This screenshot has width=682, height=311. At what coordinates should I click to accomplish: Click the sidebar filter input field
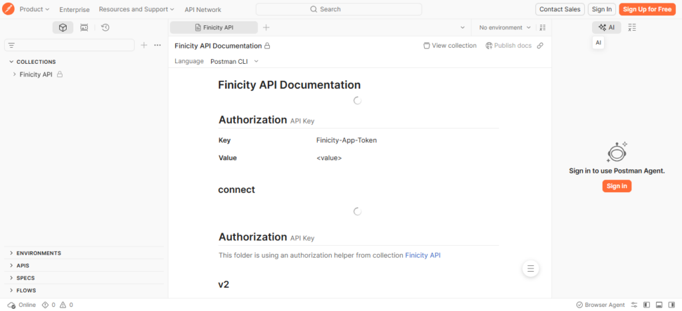point(69,45)
